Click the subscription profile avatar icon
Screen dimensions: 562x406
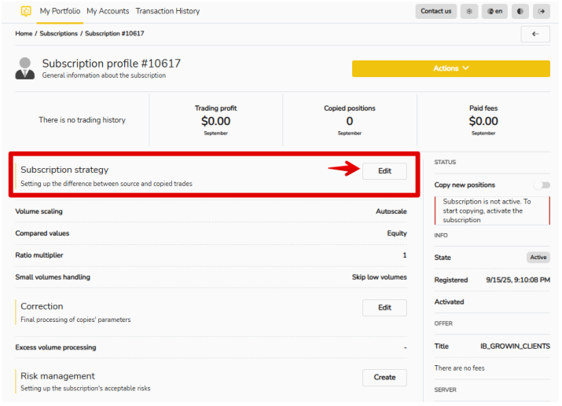(25, 68)
